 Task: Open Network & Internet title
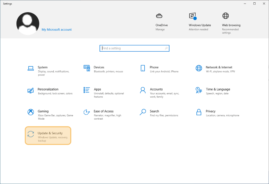pos(219,67)
